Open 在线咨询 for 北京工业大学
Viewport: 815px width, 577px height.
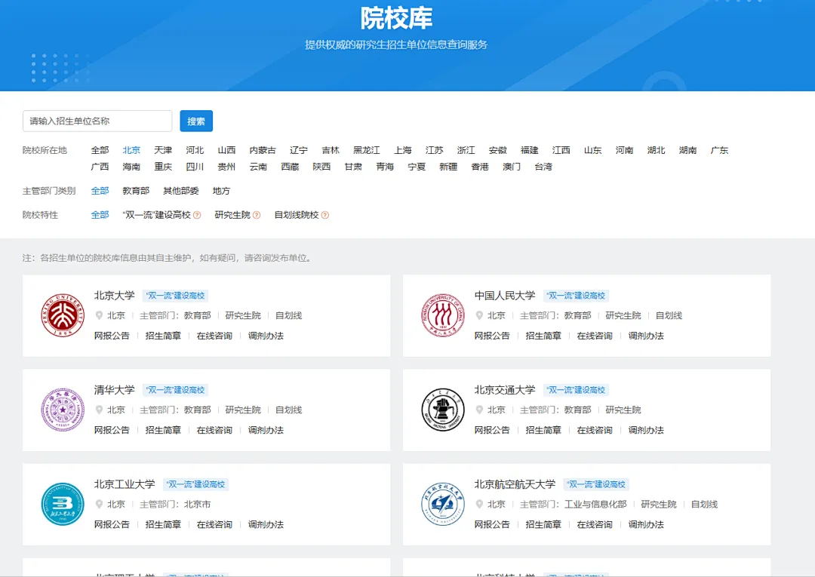[x=214, y=524]
